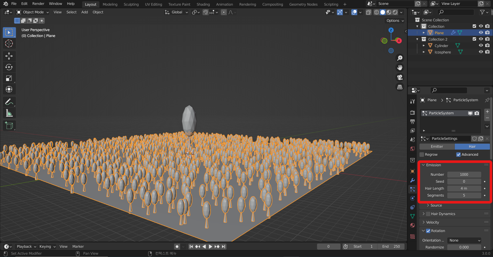The width and height of the screenshot is (493, 257).
Task: Select the Rotate tool
Action: (x=9, y=67)
